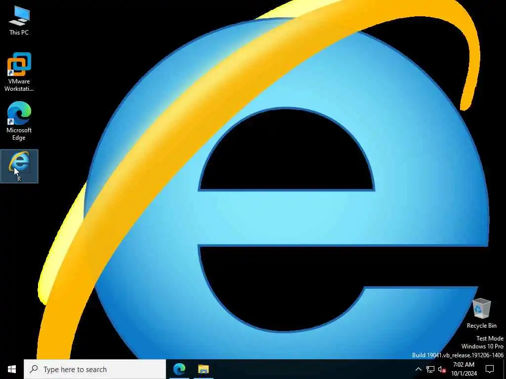This screenshot has height=379, width=506.
Task: Select the Microsoft Edge desktop shortcut
Action: (19, 121)
